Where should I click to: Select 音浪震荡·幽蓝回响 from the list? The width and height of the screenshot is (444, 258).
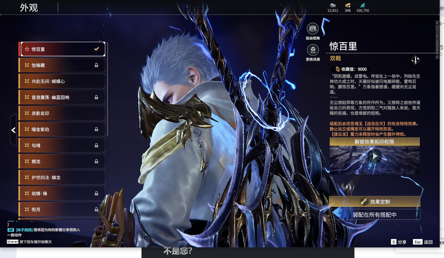coord(62,97)
